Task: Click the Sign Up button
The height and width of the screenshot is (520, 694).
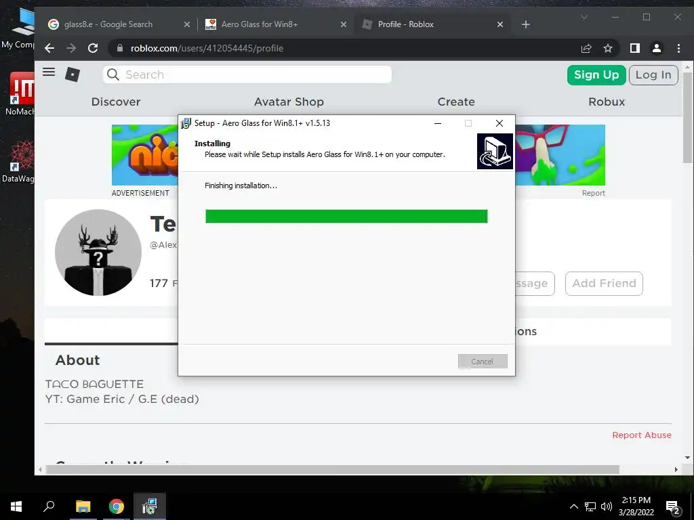Action: (596, 74)
